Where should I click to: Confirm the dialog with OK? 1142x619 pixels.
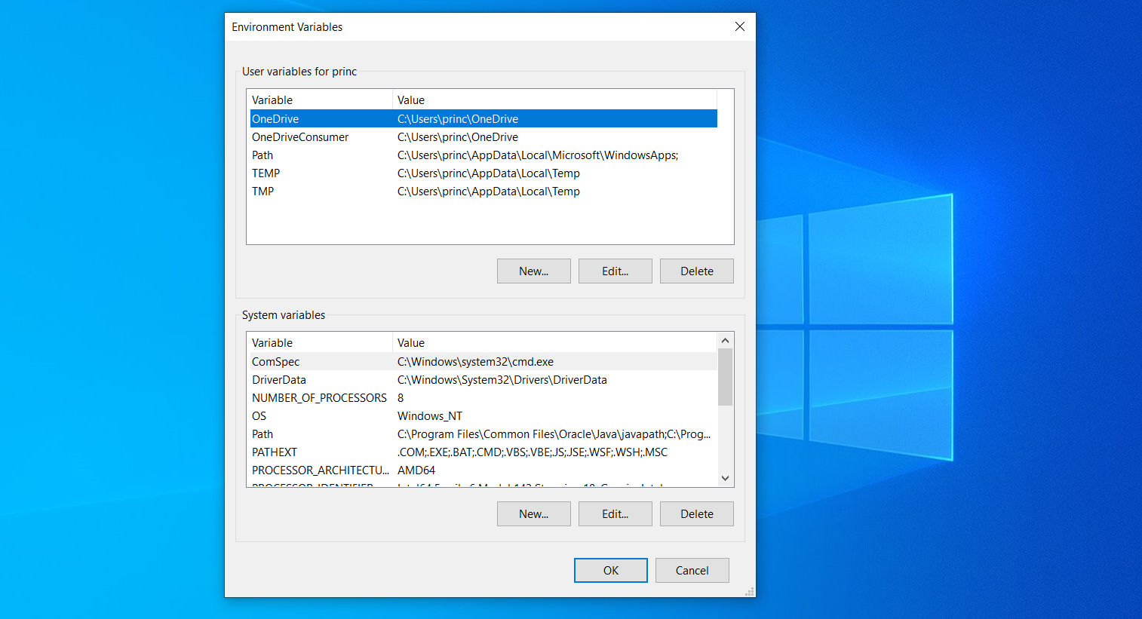611,571
